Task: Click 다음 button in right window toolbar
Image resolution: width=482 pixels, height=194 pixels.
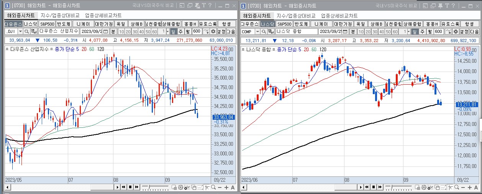Action: (x=474, y=31)
